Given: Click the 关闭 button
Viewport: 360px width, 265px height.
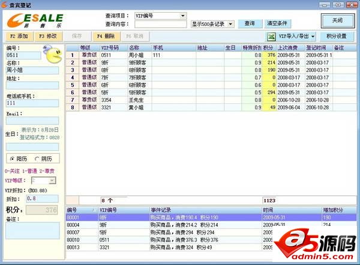Looking at the screenshot, I should 337,20.
